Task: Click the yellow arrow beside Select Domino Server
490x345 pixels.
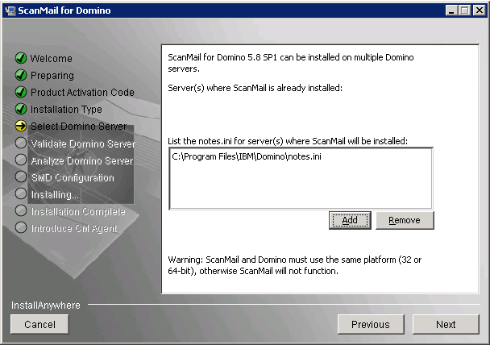Action: tap(21, 126)
